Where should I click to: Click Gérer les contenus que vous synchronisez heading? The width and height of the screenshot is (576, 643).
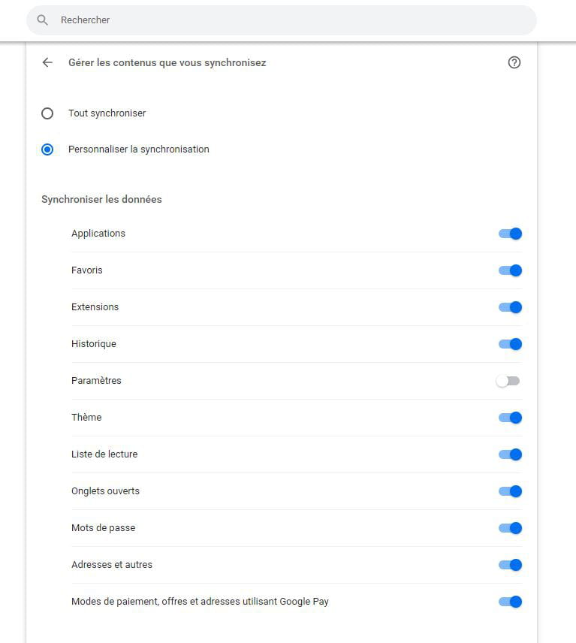[x=167, y=63]
